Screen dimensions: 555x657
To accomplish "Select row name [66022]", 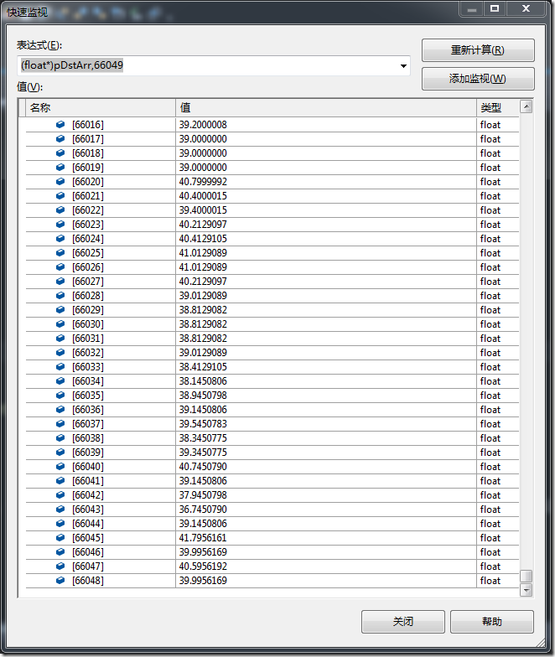I will point(87,210).
